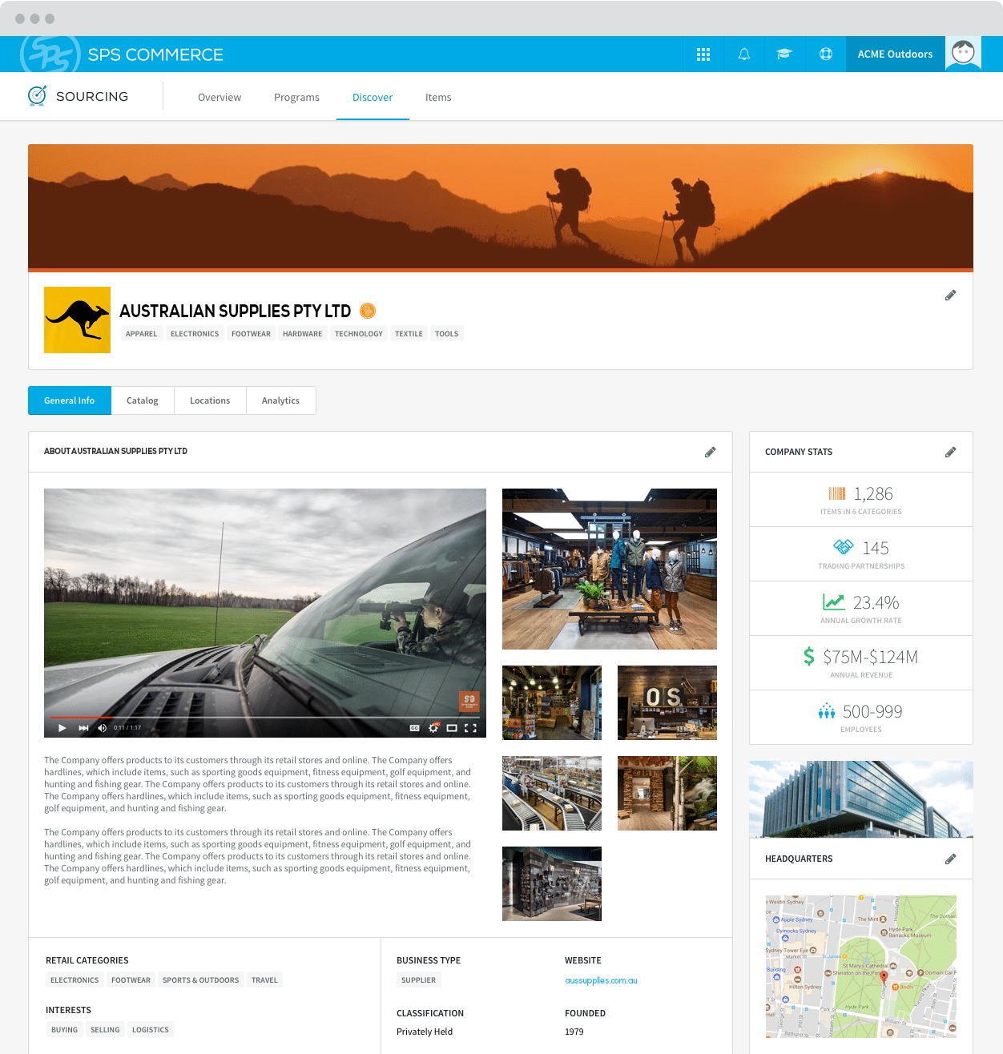
Task: Click the TOOLS category tag
Action: click(447, 334)
